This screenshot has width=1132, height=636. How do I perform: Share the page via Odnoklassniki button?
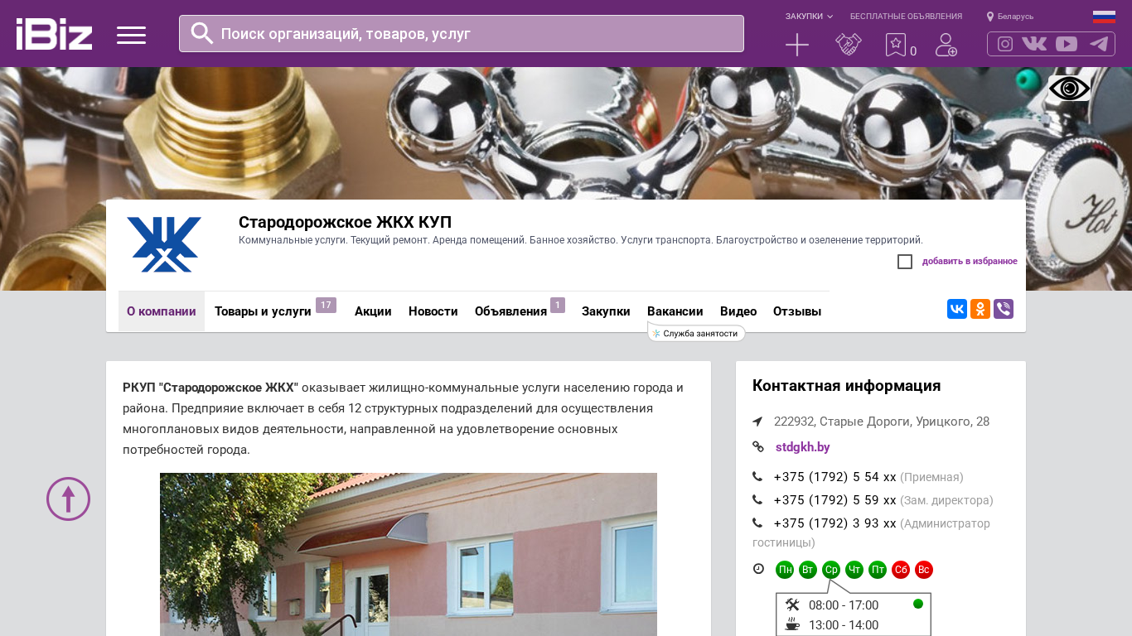click(x=980, y=309)
